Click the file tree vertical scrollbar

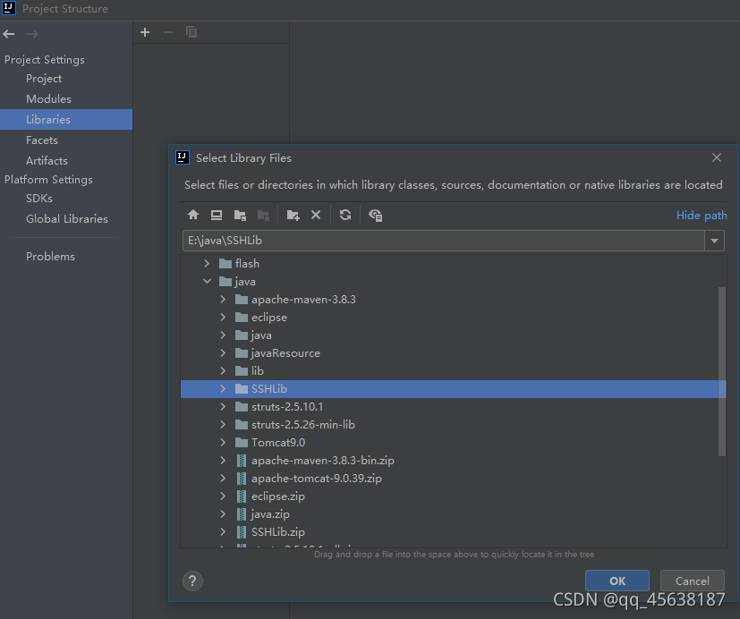pos(721,371)
